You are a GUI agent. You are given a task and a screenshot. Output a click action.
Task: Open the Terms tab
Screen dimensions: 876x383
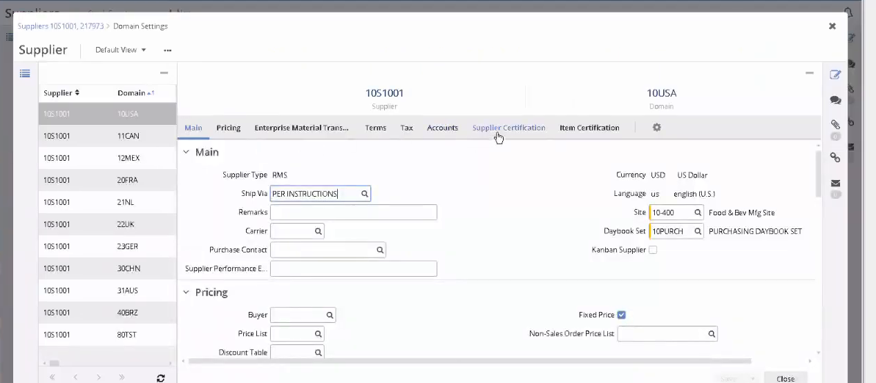[x=375, y=128]
